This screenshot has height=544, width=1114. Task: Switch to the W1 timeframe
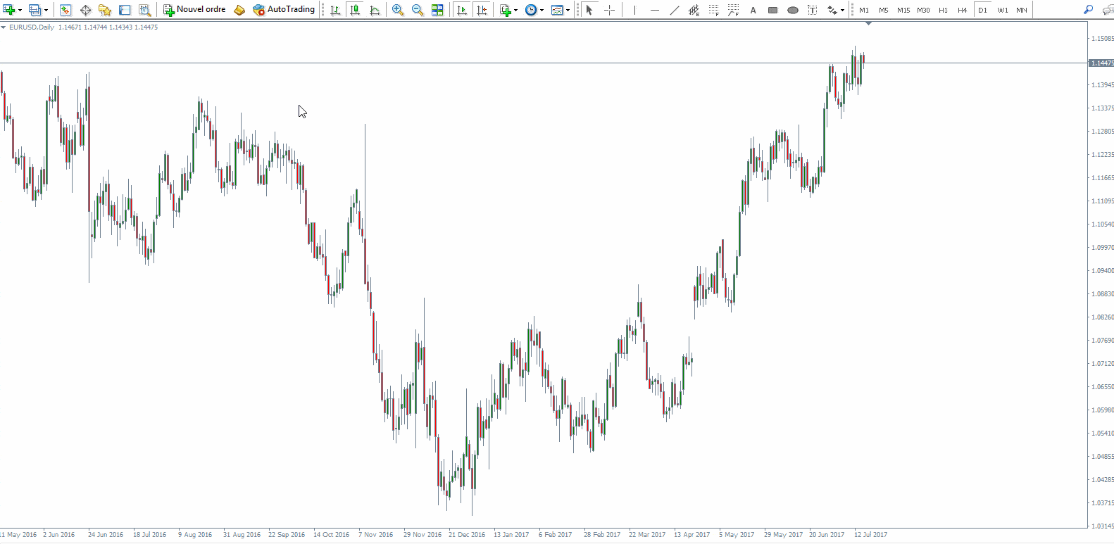(x=1003, y=10)
